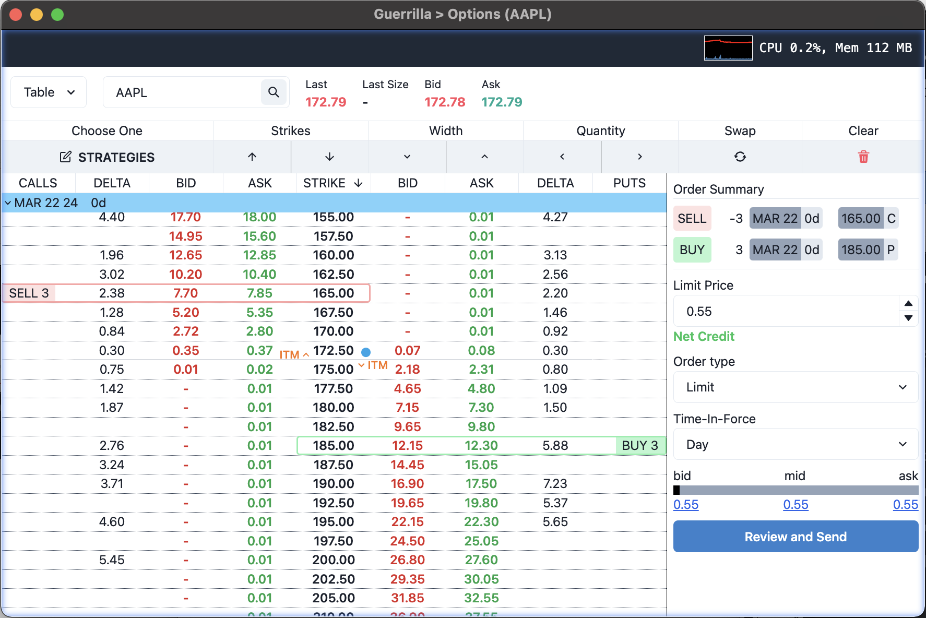Image resolution: width=926 pixels, height=618 pixels.
Task: Click put bid 22.15 at 195.00 strike
Action: point(408,522)
